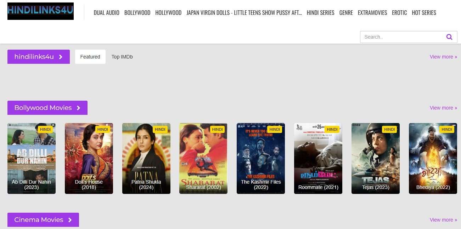This screenshot has width=461, height=229.
Task: Open the Shararat (2002) poster
Action: pyautogui.click(x=203, y=158)
